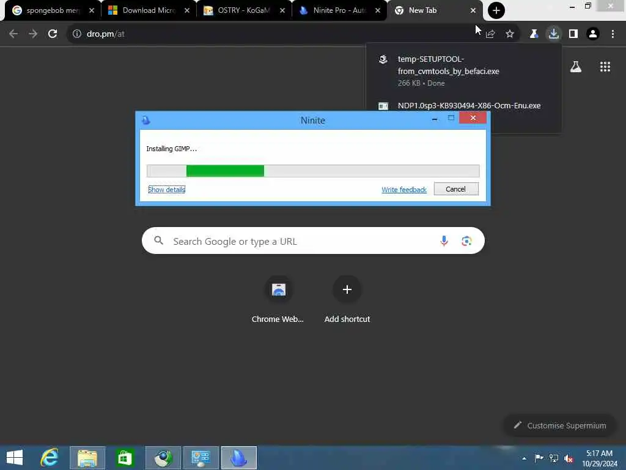Open Action Center flag icon
Screen dimensions: 626x470
point(539,458)
